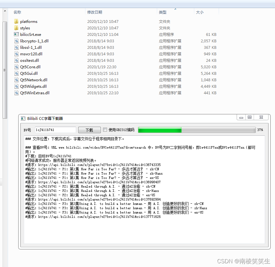
Task: Maximize the Bilibili CC downloader window
Action: [x=250, y=117]
